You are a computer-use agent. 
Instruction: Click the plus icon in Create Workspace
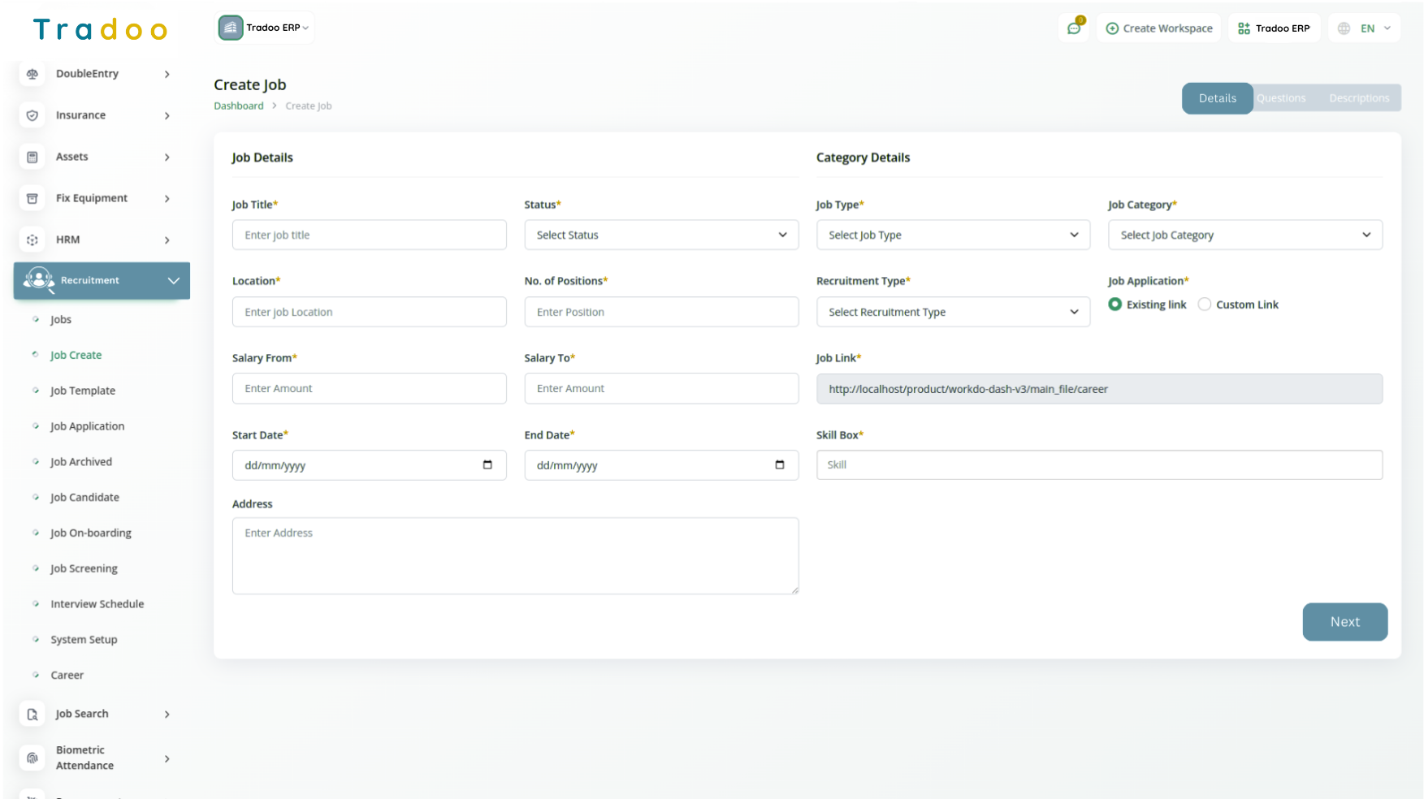[1112, 28]
